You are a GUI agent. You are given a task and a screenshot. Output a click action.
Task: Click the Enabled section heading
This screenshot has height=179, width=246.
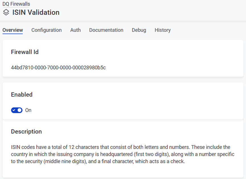coord(22,95)
